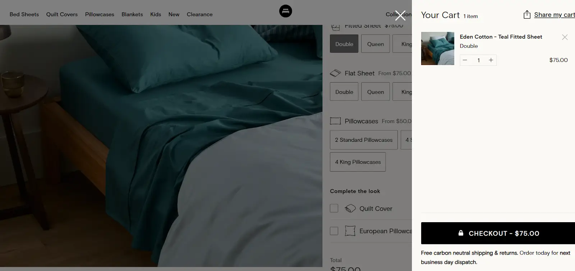Go to the Clearance section
Screen dimensions: 575x271
(x=199, y=14)
